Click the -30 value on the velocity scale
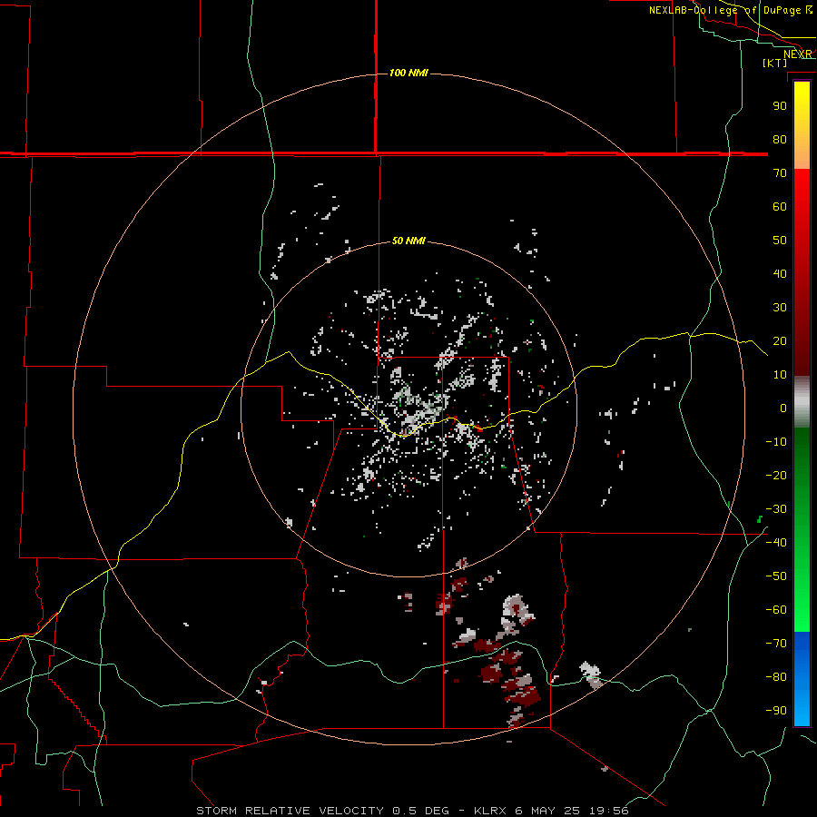Screen dimensions: 817x817 pyautogui.click(x=776, y=509)
